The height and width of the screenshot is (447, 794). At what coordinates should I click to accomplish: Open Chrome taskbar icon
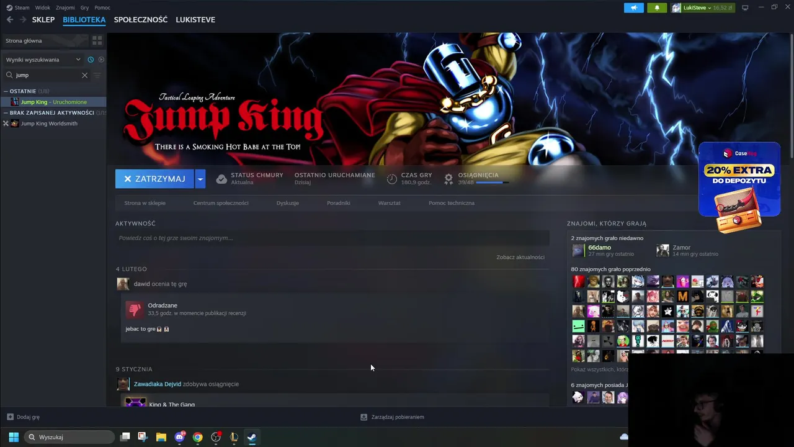click(197, 437)
